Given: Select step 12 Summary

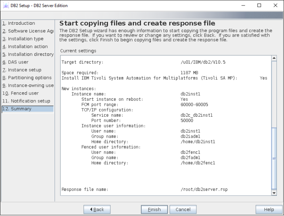Looking at the screenshot, I should coord(28,109).
